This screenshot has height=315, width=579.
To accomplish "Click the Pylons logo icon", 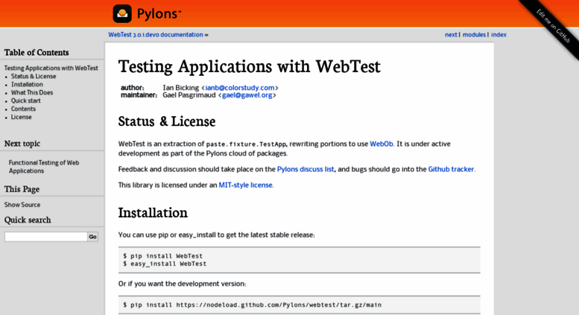I will [122, 13].
